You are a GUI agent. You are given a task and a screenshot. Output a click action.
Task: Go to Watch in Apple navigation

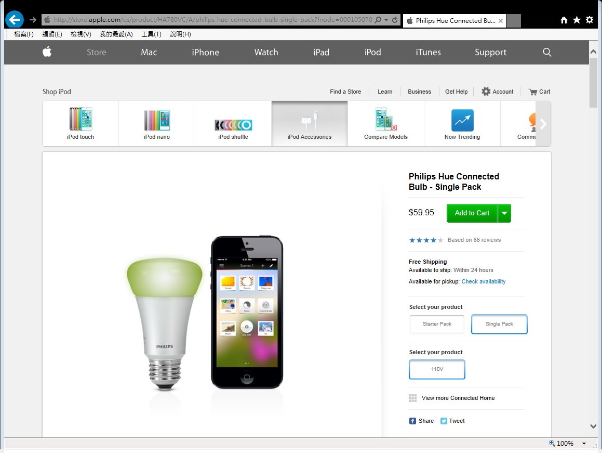coord(266,53)
